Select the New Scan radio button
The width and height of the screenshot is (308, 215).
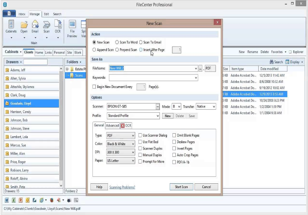[x=94, y=42]
